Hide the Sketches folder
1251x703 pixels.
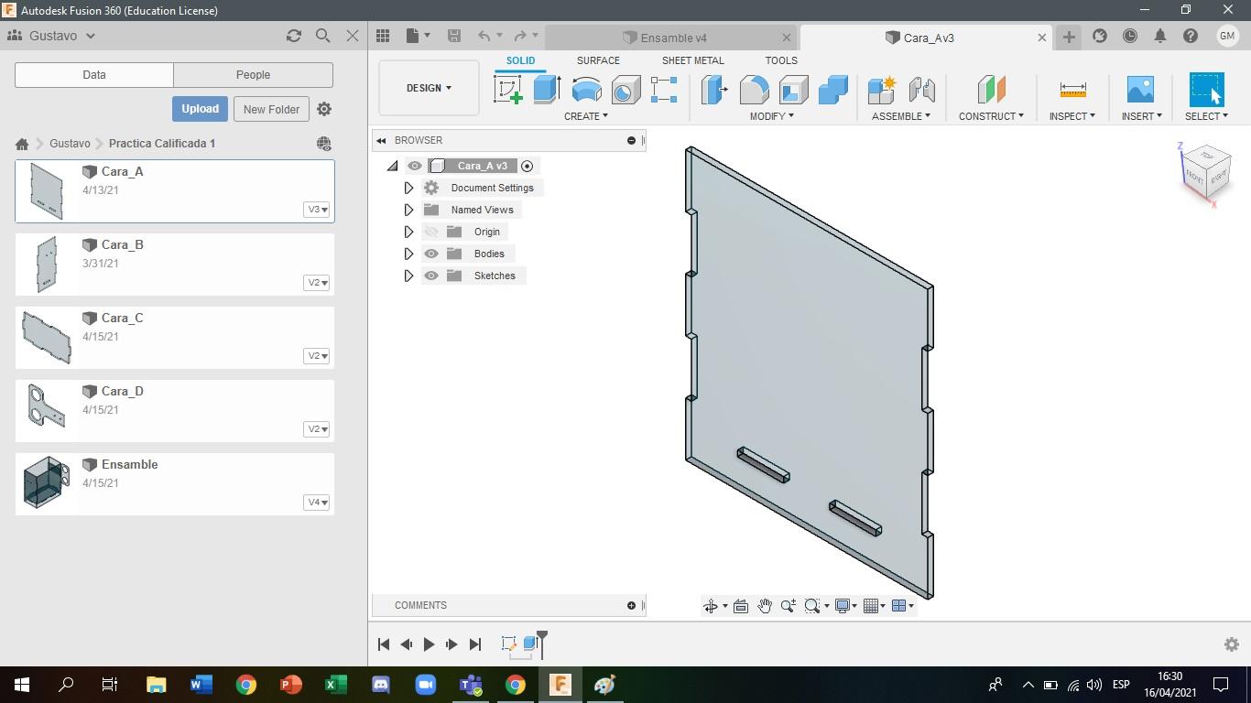(431, 276)
